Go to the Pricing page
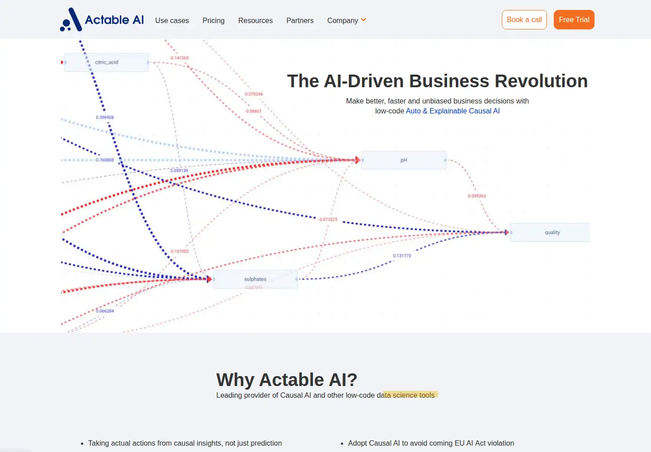The height and width of the screenshot is (452, 651). (x=213, y=20)
